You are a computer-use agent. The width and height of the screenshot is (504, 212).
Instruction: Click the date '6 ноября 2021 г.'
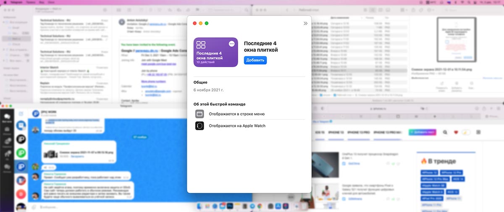(209, 90)
